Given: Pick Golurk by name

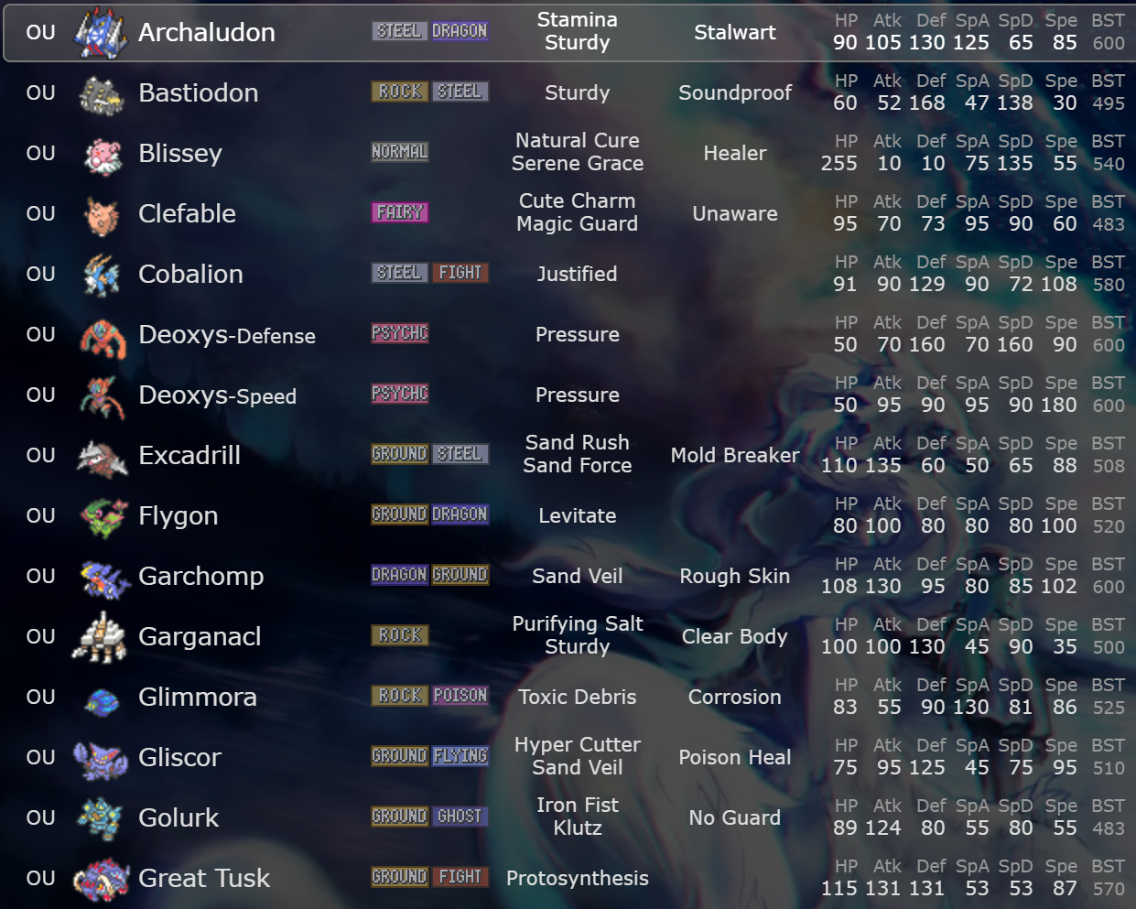Looking at the screenshot, I should pos(179,817).
